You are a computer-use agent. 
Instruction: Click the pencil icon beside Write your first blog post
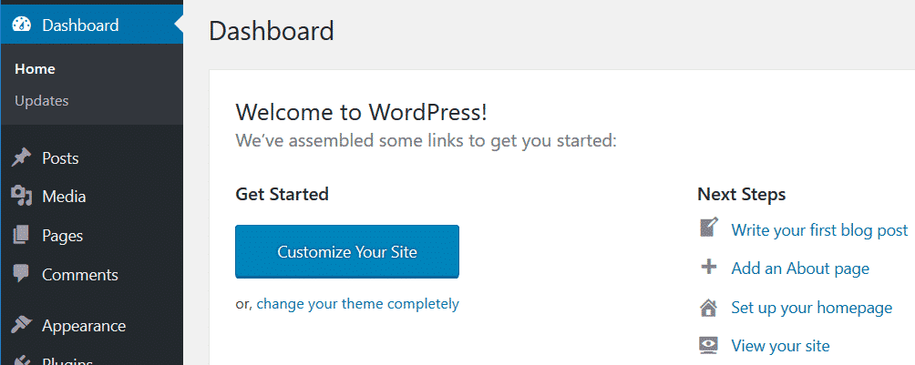click(708, 228)
